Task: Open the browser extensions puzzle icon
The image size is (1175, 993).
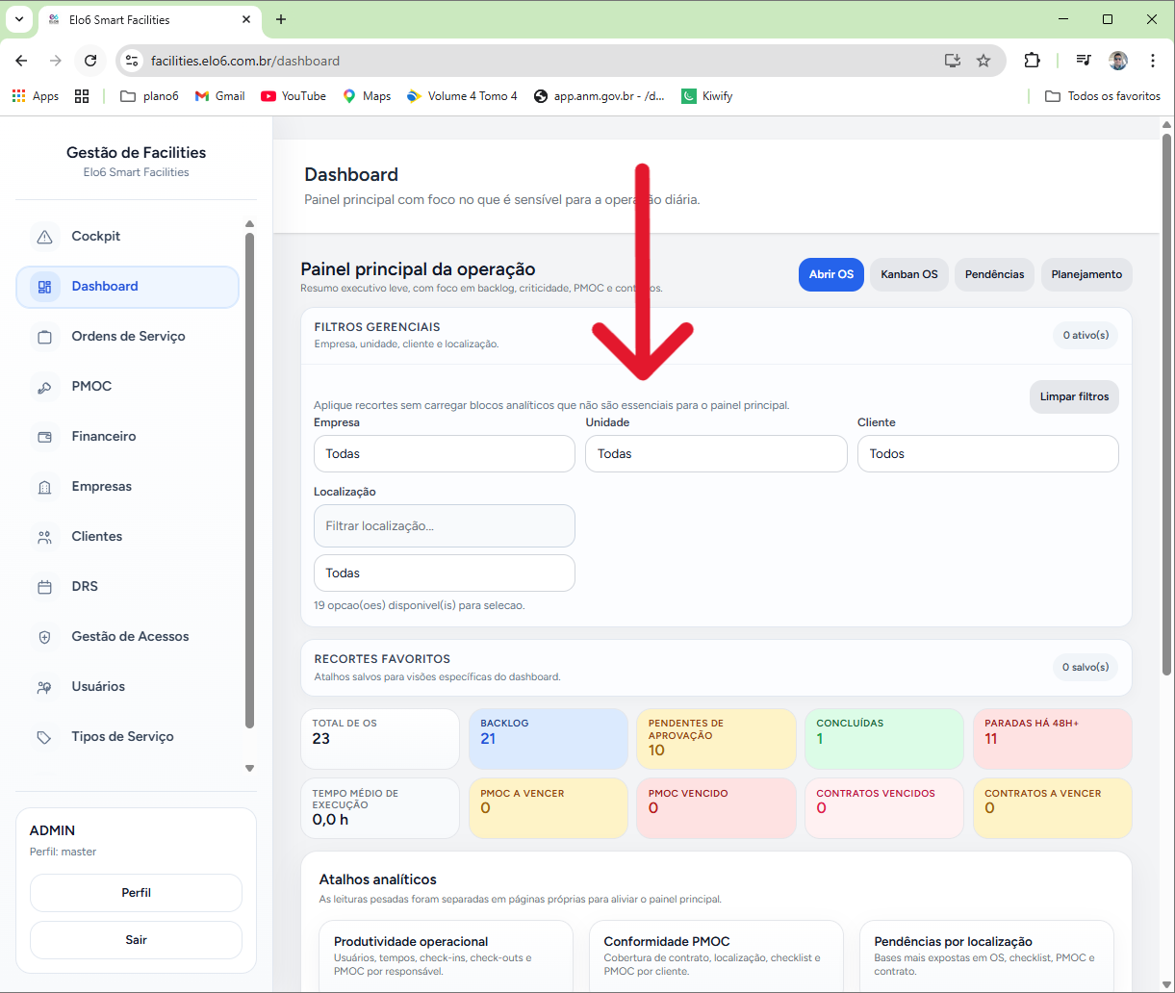Action: (1032, 61)
